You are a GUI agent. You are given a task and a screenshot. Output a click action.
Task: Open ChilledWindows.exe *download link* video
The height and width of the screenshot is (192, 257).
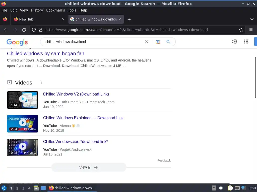point(76,141)
